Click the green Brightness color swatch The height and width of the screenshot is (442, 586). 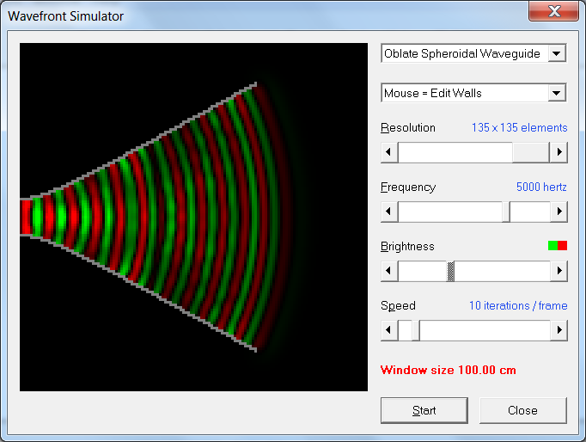pyautogui.click(x=552, y=245)
